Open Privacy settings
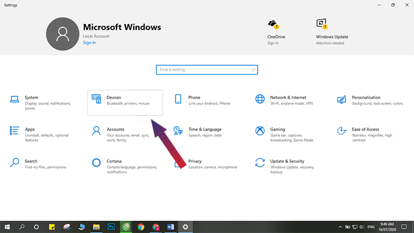Screen dimensions: 414x233 (195, 162)
